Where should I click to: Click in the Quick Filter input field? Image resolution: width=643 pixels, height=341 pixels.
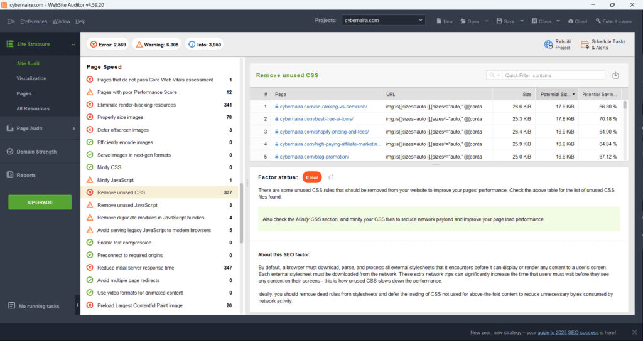point(553,75)
